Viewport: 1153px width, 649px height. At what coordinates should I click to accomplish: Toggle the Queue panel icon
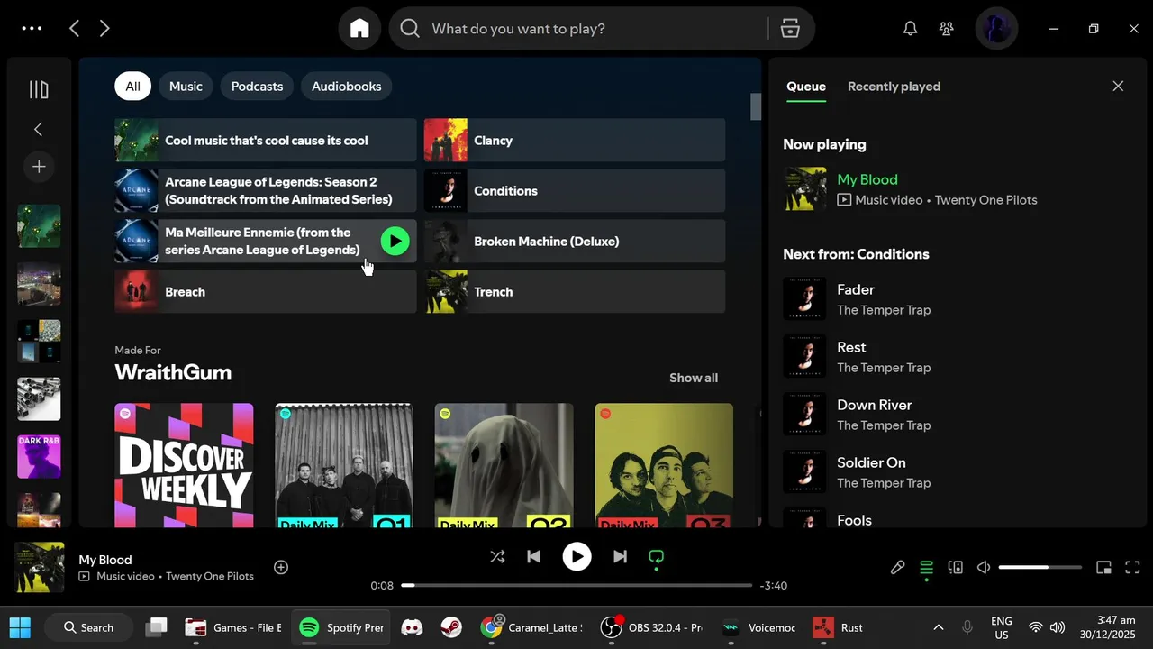coord(926,567)
